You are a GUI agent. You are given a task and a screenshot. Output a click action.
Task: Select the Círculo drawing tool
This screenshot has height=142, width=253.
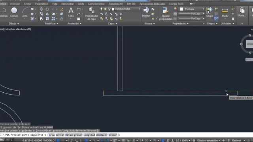tap(14, 12)
